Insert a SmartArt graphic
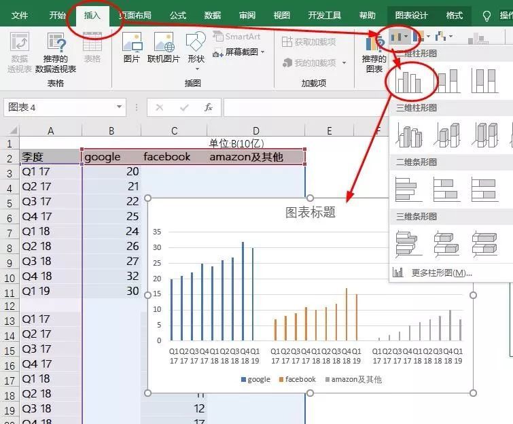 (236, 36)
